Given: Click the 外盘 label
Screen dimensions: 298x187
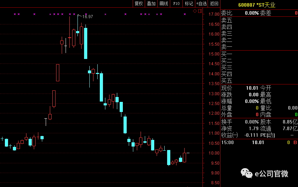Looking at the screenshot, I should (x=227, y=114).
